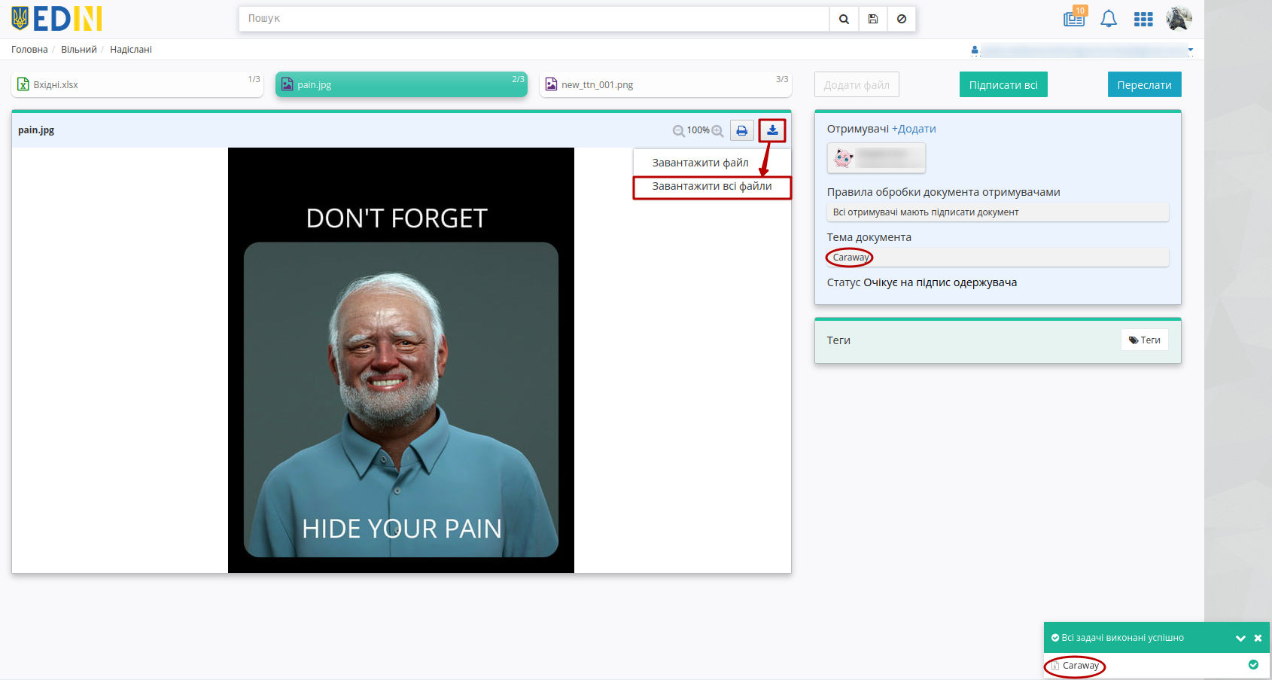Screen dimensions: 1272x680
Task: Switch to the Вхідні.xlsx file tab
Action: click(138, 84)
